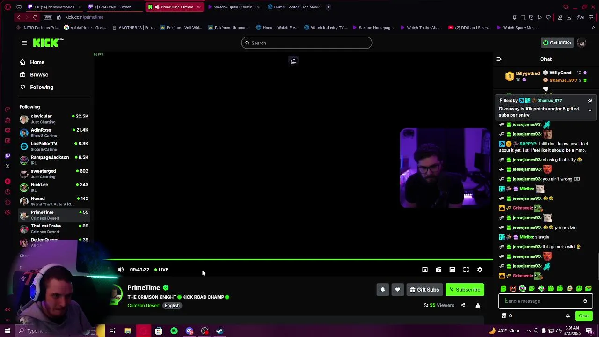Click the kick.com/primetime address bar
The width and height of the screenshot is (599, 337).
[84, 17]
